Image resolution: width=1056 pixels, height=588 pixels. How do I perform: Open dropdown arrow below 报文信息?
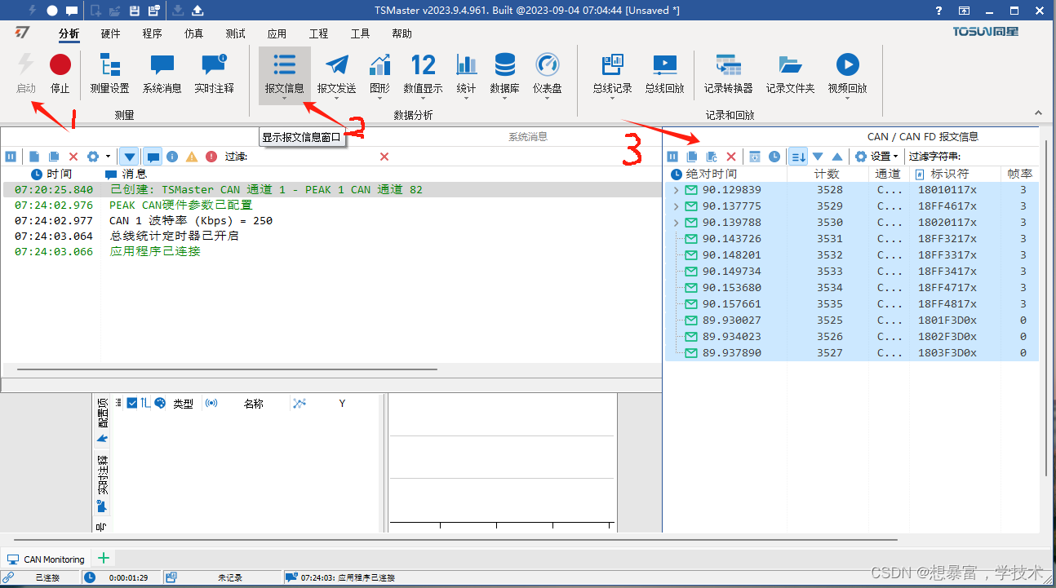tap(285, 99)
